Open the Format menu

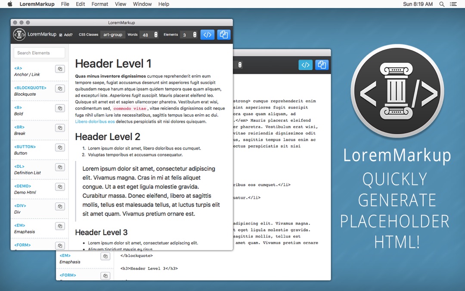(99, 4)
